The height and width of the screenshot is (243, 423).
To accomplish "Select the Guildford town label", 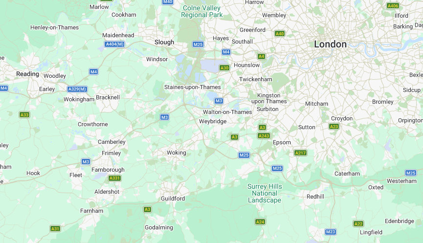I will coord(173,199).
